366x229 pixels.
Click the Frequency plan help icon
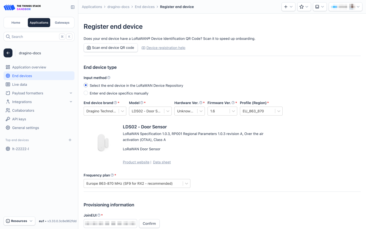[x=112, y=175]
